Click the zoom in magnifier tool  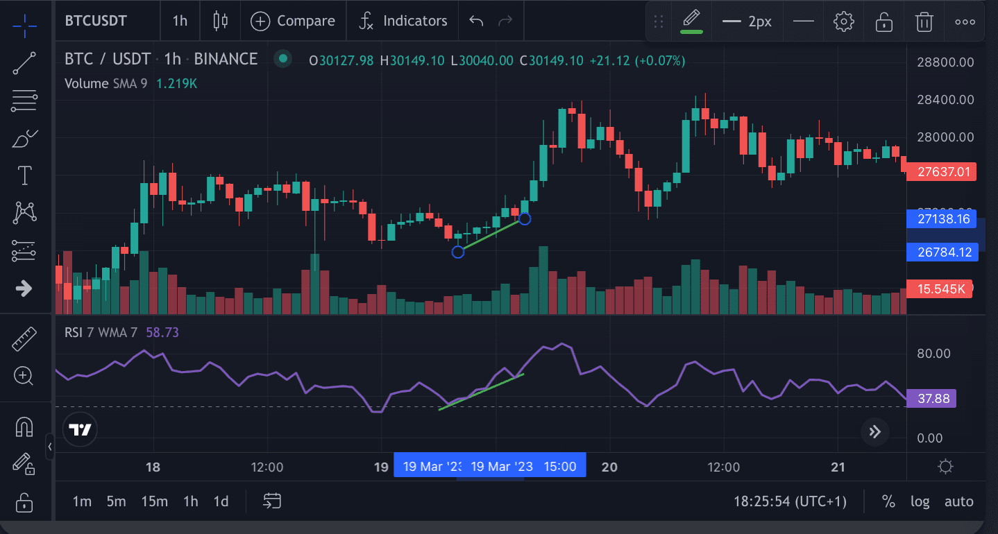tap(24, 377)
